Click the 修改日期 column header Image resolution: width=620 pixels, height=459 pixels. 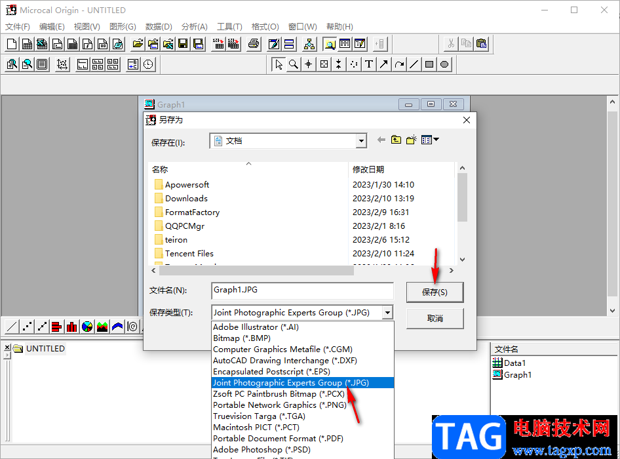(401, 169)
